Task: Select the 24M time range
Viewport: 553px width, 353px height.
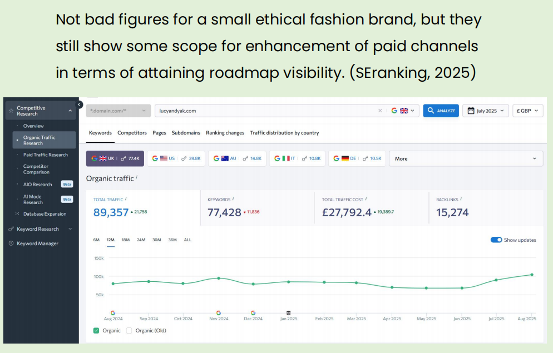Action: (141, 240)
